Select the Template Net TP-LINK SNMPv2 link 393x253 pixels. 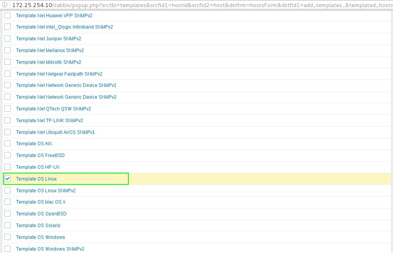(x=49, y=121)
